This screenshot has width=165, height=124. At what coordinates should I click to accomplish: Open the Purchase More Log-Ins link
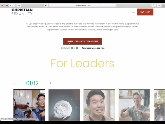[x=93, y=48]
